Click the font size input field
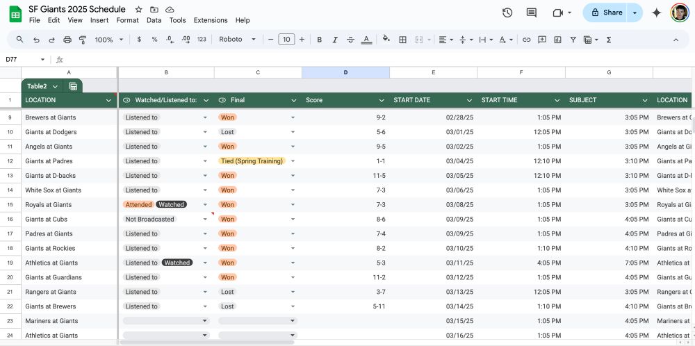Image resolution: width=695 pixels, height=346 pixels. 286,40
